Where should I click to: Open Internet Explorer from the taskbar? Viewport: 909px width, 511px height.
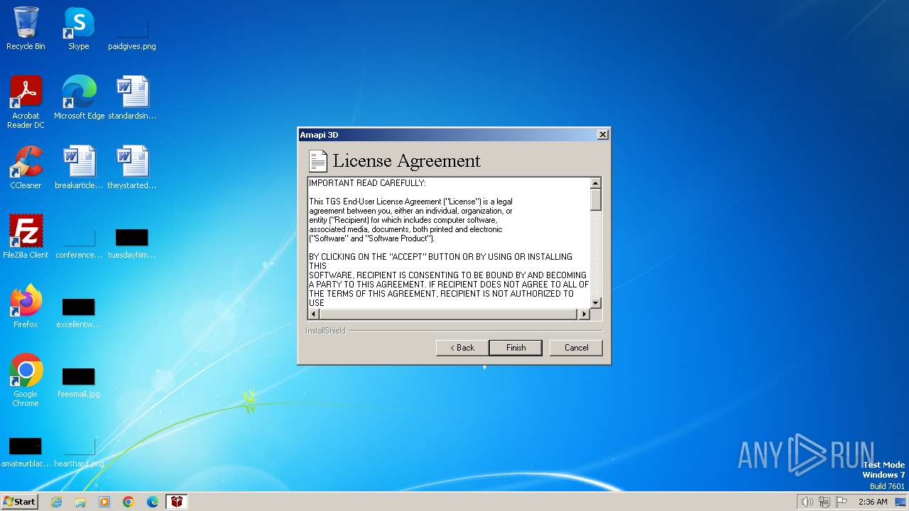pyautogui.click(x=56, y=502)
